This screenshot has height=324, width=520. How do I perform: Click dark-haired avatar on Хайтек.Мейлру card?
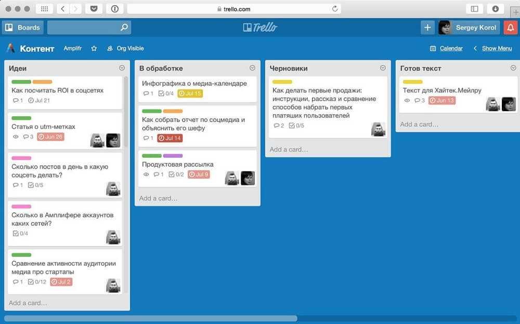pos(509,104)
